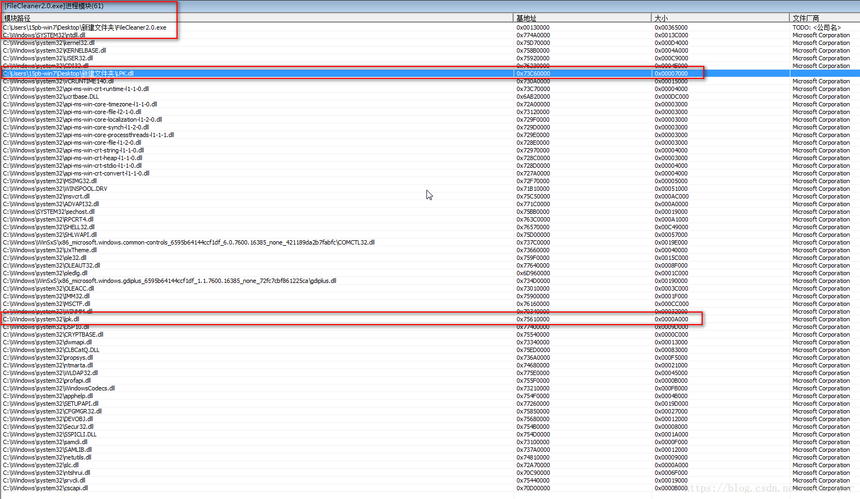Select the sechost.dll module row

430,212
